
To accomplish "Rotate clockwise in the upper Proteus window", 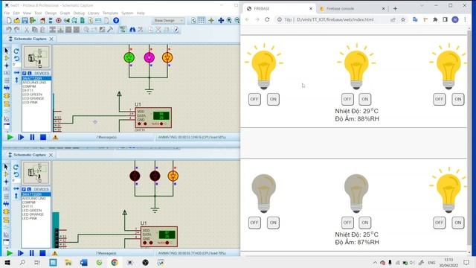I will click(x=16, y=51).
